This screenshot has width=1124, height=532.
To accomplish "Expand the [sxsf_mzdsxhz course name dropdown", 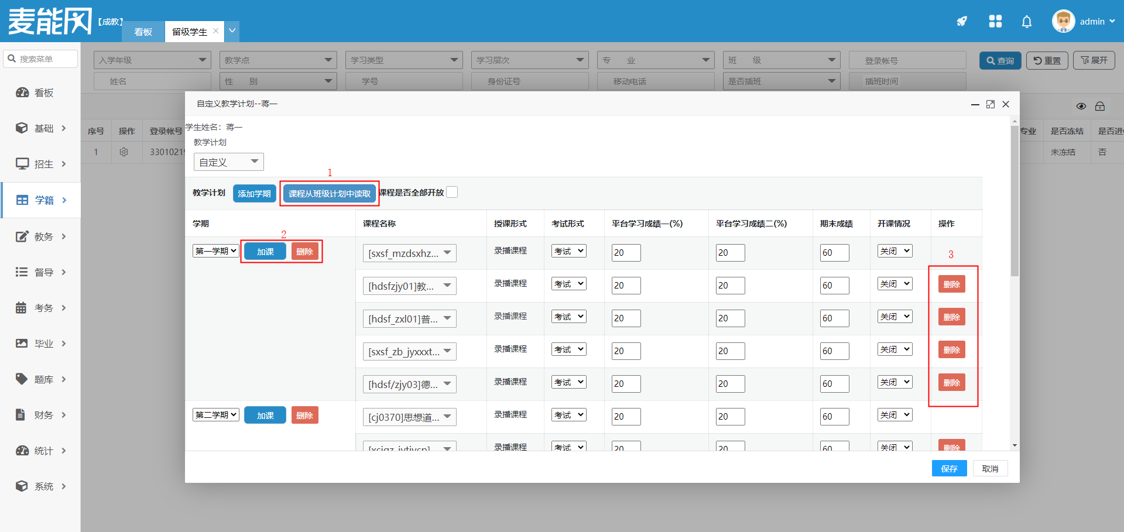I will point(409,253).
